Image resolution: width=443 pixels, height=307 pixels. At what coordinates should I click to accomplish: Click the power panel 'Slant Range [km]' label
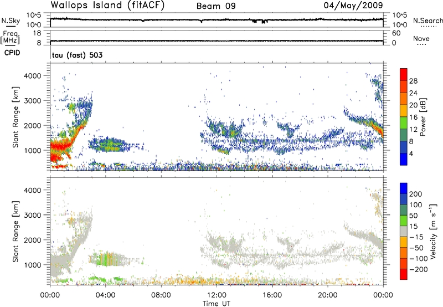click(16, 117)
